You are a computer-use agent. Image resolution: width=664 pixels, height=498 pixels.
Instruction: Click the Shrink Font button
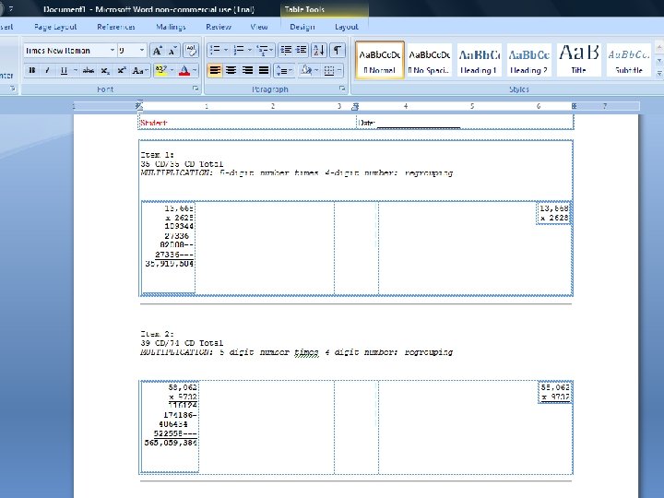coord(172,51)
